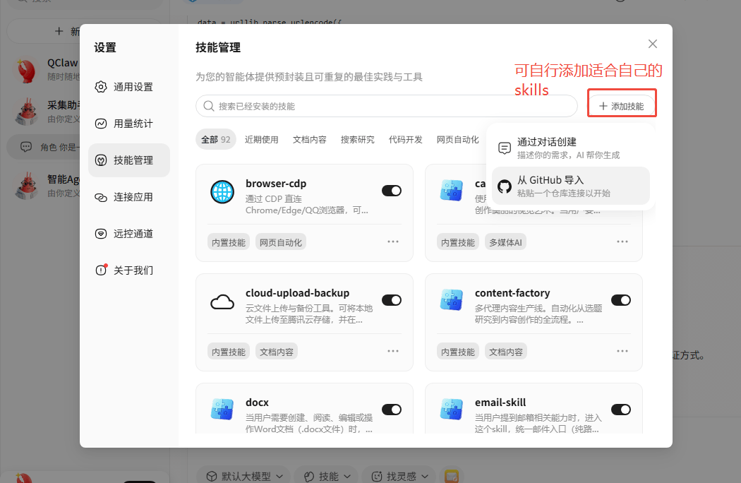Click the info icon beside 关于我们
This screenshot has height=483, width=741.
[101, 270]
